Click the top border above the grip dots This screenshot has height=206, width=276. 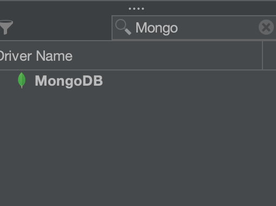(138, 1)
